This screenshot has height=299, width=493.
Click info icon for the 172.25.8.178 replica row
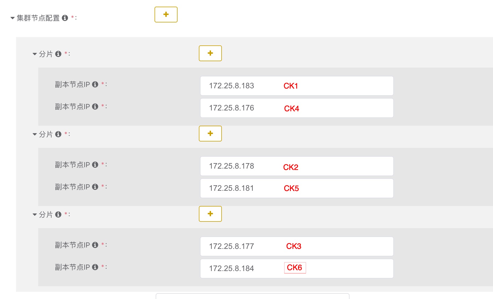95,165
